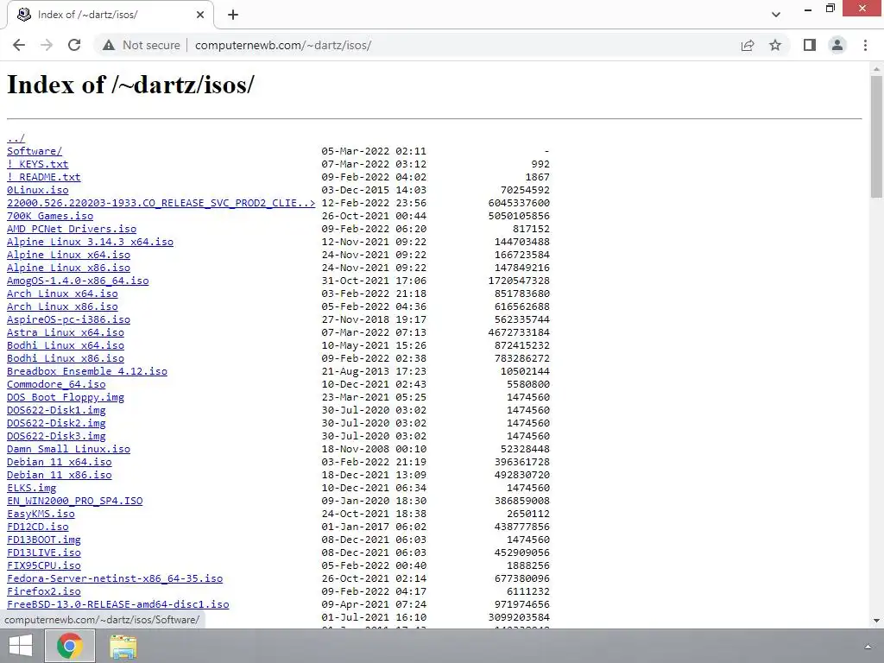Expand the tab search dropdown arrow
This screenshot has height=663, width=884.
(x=776, y=15)
